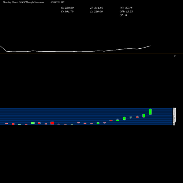The height and width of the screenshot is (183, 183).
Task: Click the 'OC: 37.18' reading
Action: pyautogui.click(x=126, y=8)
